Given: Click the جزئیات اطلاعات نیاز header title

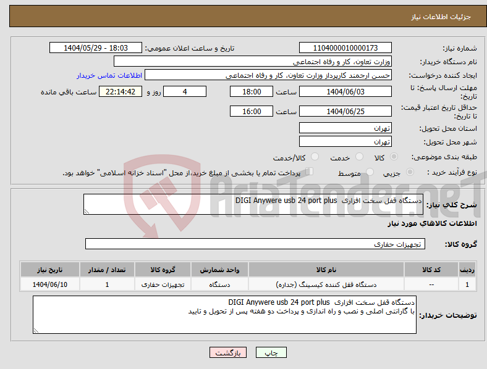Looking at the screenshot, I should click(441, 17).
